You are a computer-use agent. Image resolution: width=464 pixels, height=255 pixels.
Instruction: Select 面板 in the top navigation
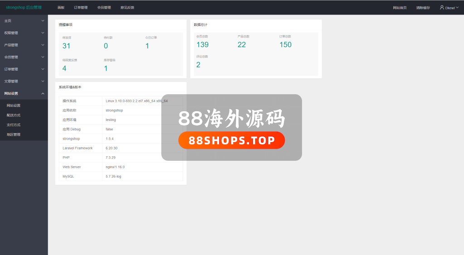tap(61, 8)
